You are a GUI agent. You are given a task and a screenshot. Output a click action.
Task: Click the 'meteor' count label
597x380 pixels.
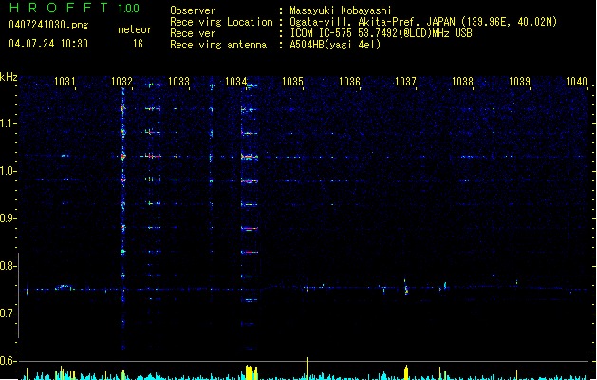[x=135, y=29]
